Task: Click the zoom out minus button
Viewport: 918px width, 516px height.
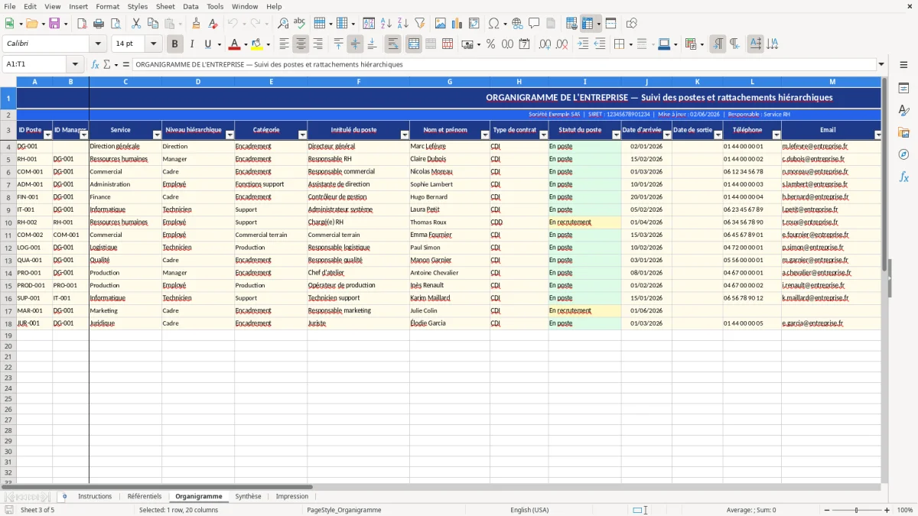Action: (825, 510)
